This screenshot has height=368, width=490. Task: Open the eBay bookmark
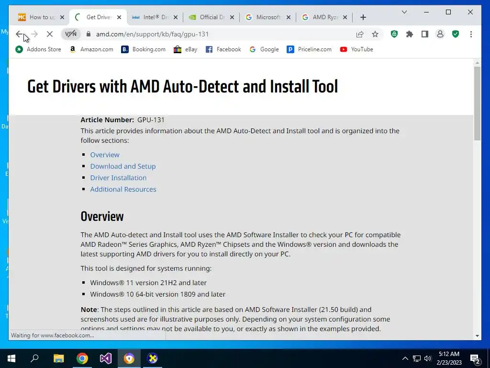tap(186, 49)
